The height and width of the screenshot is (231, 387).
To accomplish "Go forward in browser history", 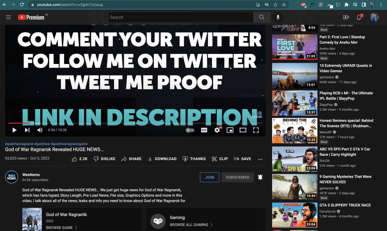I will coord(13,5).
